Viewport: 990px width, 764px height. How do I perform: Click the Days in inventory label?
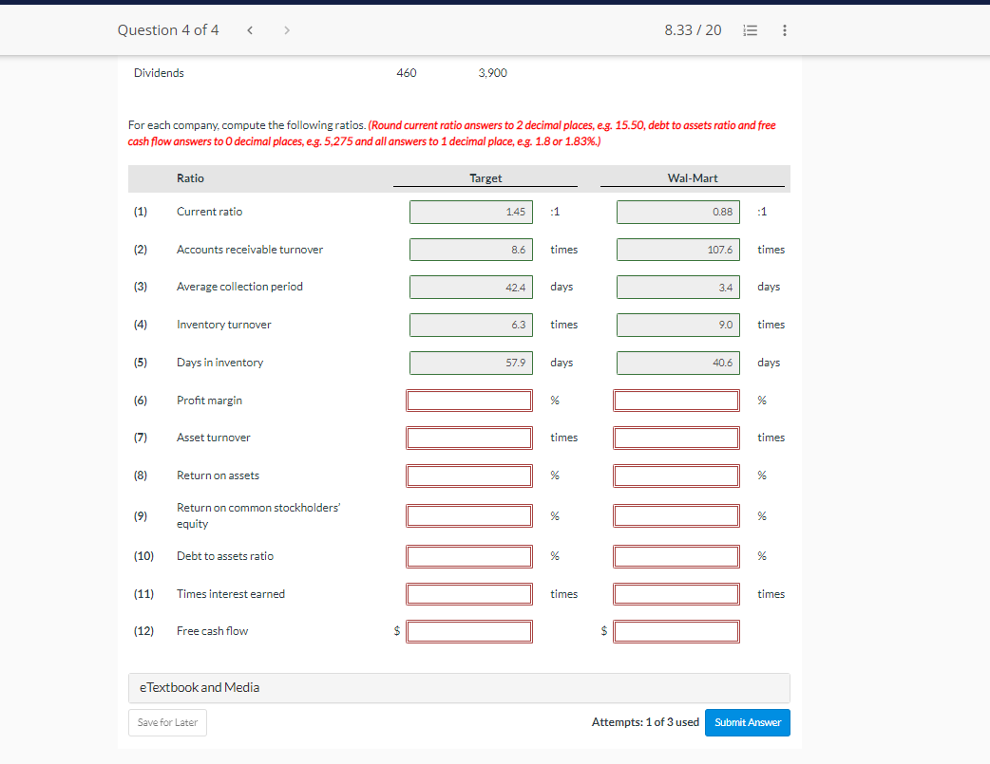coord(220,363)
